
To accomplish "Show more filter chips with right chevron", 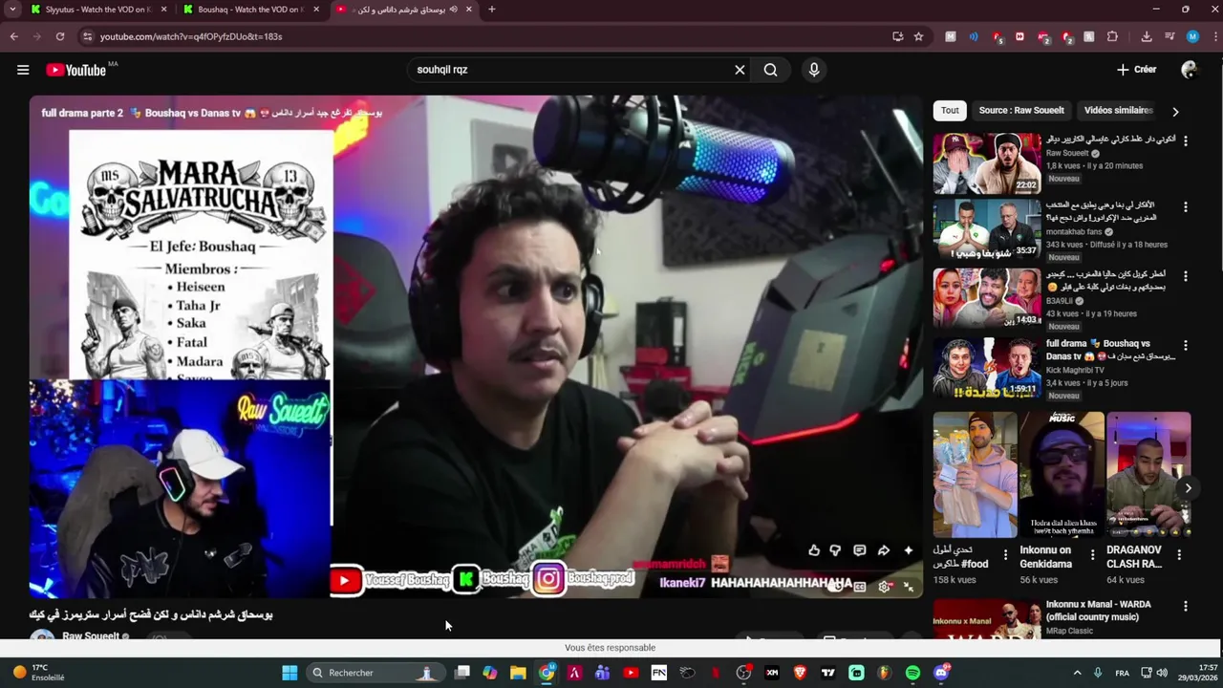I will pos(1175,111).
